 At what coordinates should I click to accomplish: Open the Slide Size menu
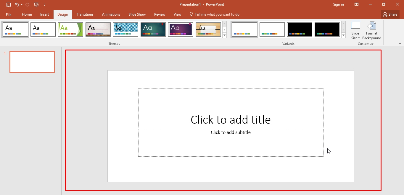point(355,30)
